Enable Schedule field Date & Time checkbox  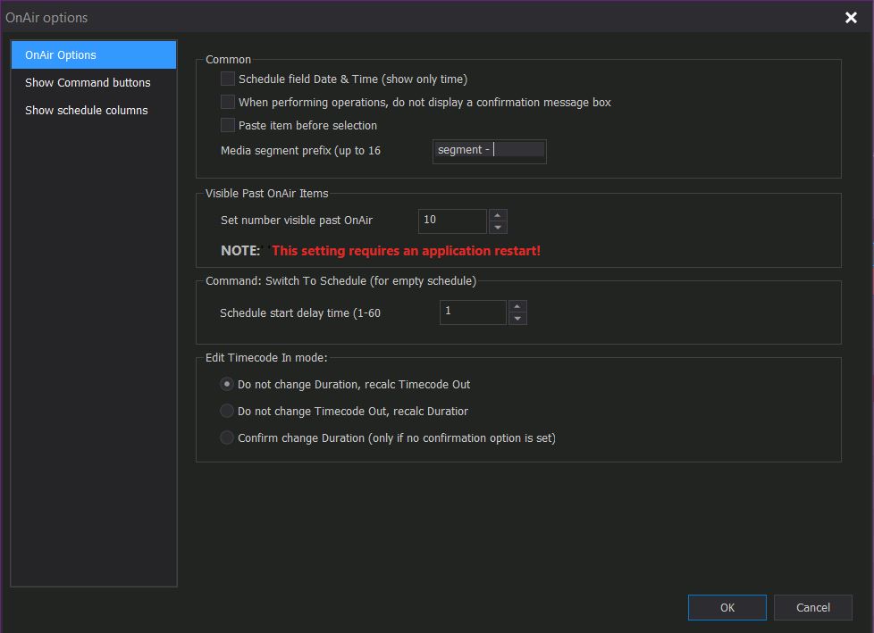coord(227,79)
